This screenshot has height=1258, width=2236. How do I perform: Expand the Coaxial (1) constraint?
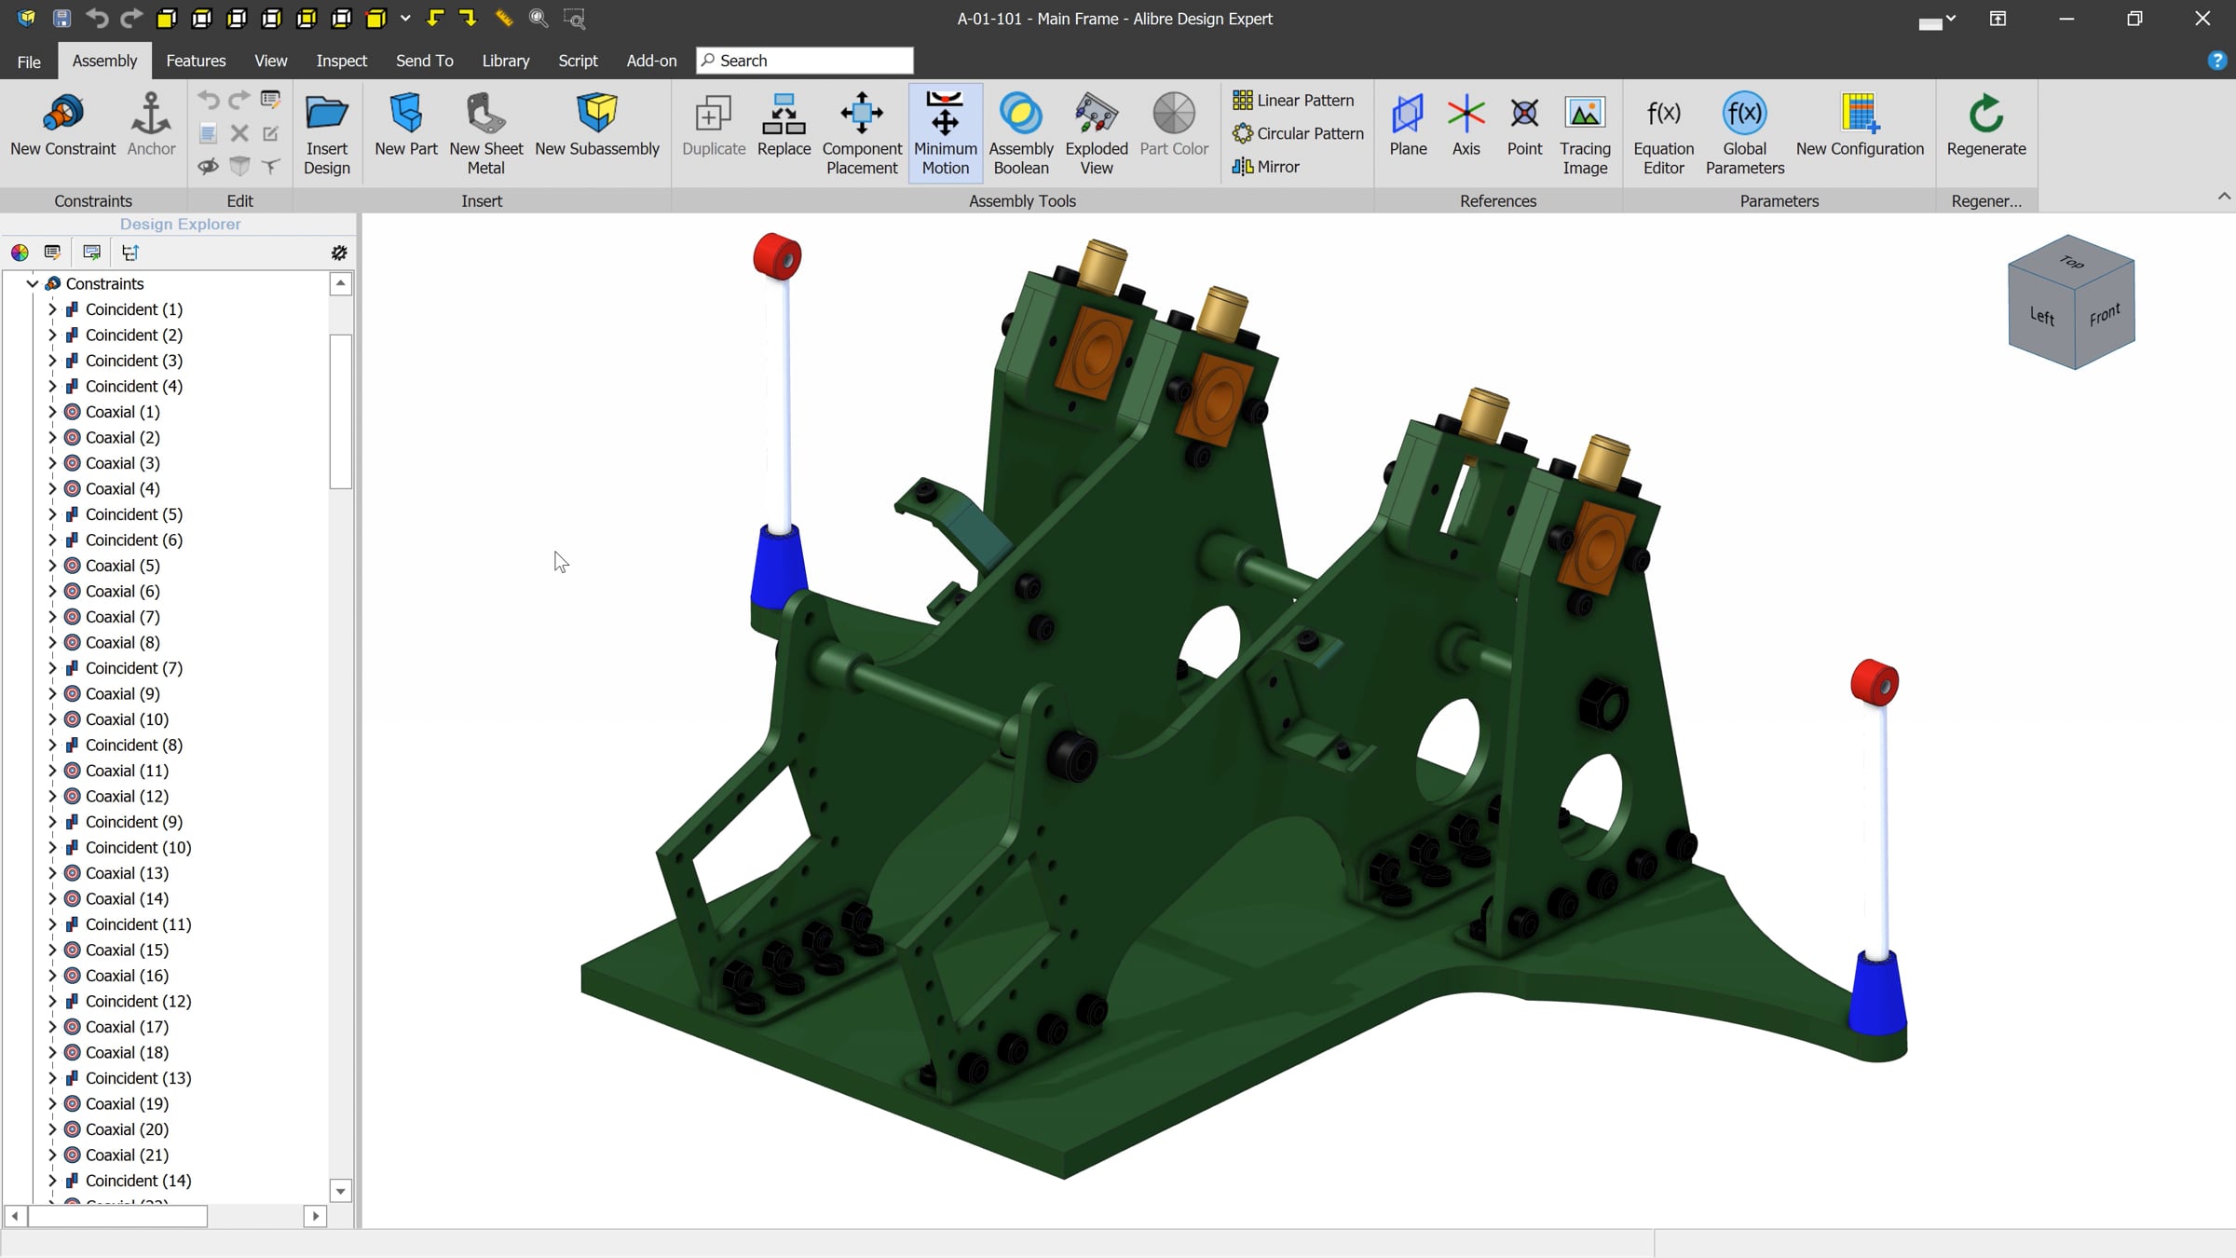(x=53, y=412)
